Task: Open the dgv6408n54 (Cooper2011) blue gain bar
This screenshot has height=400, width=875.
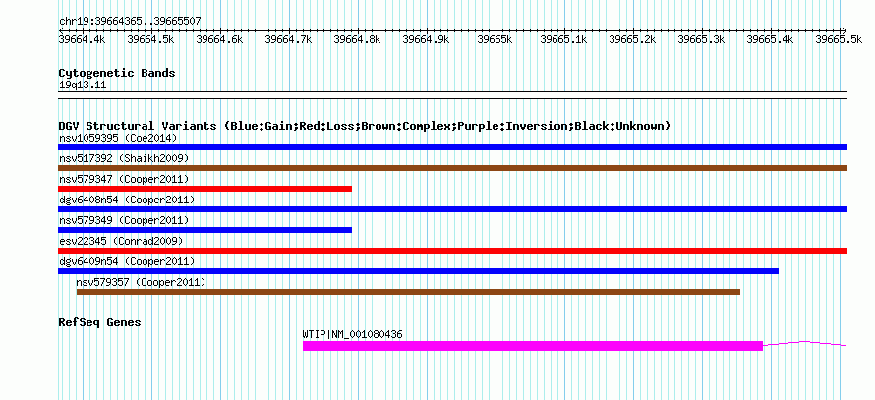Action: click(452, 209)
